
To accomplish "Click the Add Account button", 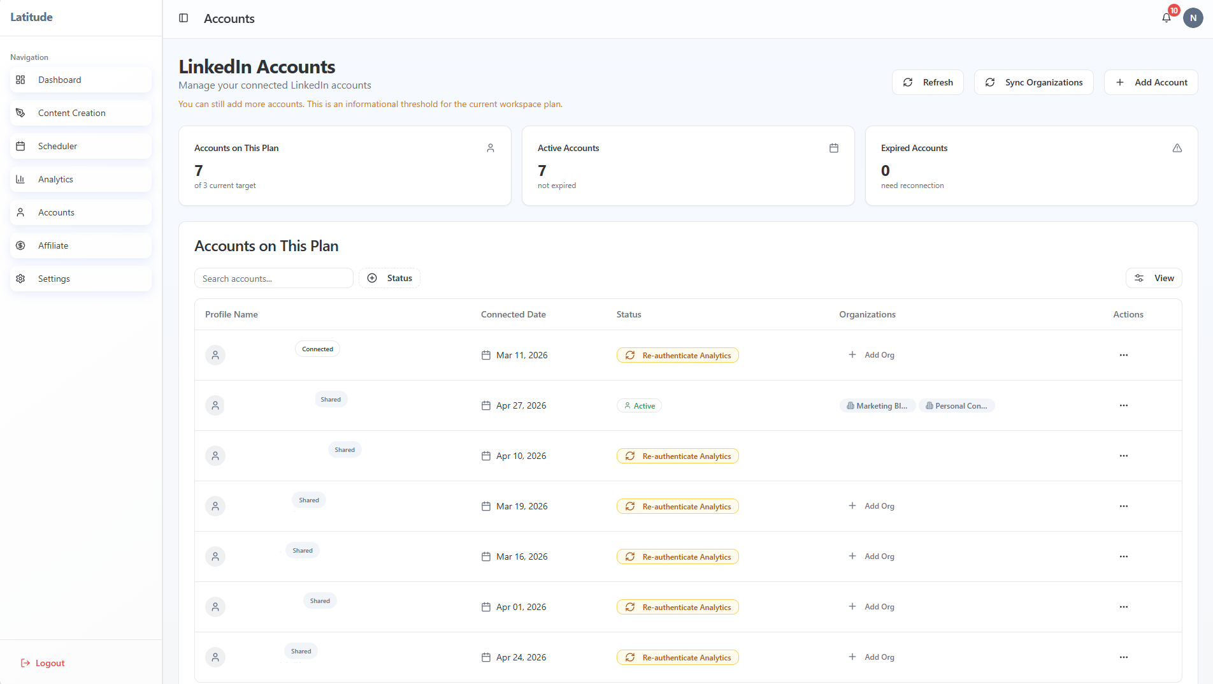I will pyautogui.click(x=1151, y=82).
